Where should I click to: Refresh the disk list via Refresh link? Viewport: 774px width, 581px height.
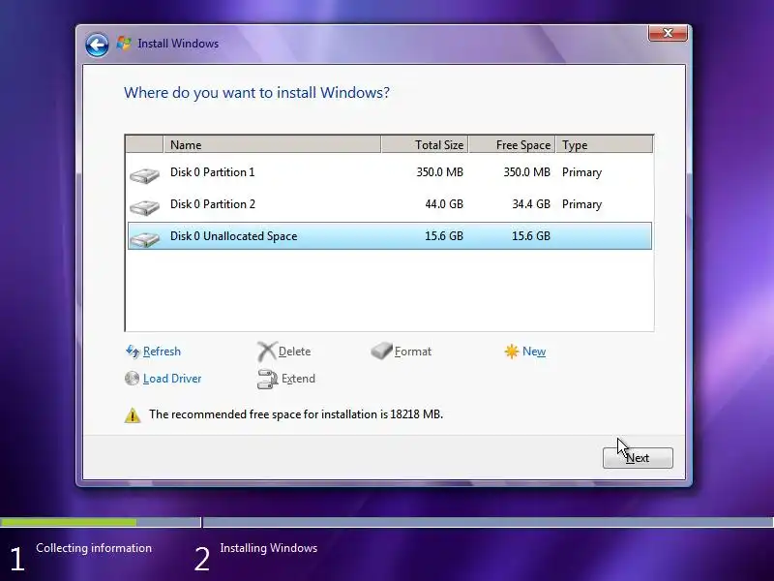point(162,352)
